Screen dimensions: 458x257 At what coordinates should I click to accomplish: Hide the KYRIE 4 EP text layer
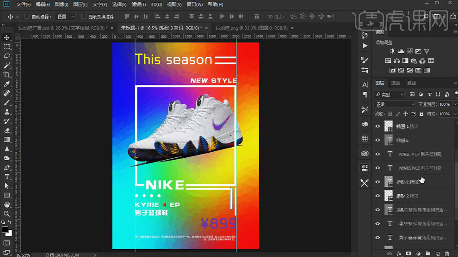(378, 154)
